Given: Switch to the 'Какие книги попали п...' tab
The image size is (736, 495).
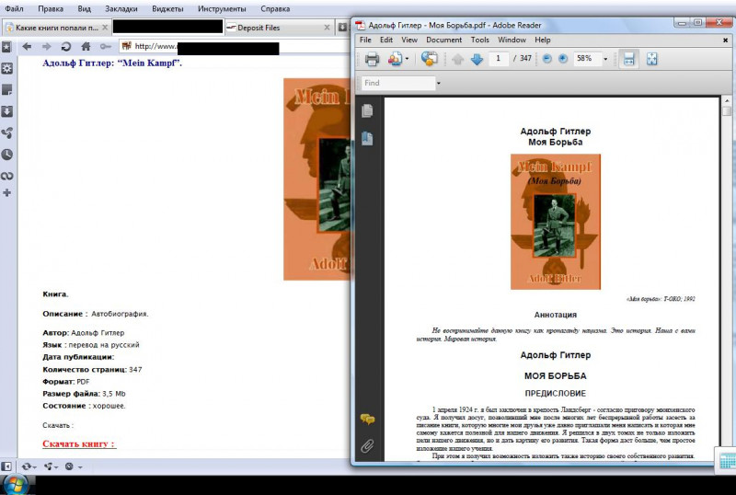Looking at the screenshot, I should click(56, 28).
